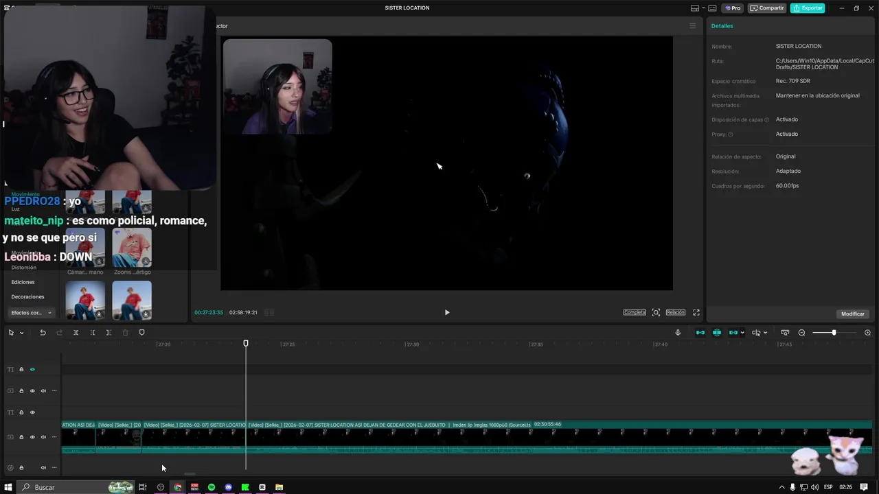Export the project with Exportar button

click(x=808, y=8)
